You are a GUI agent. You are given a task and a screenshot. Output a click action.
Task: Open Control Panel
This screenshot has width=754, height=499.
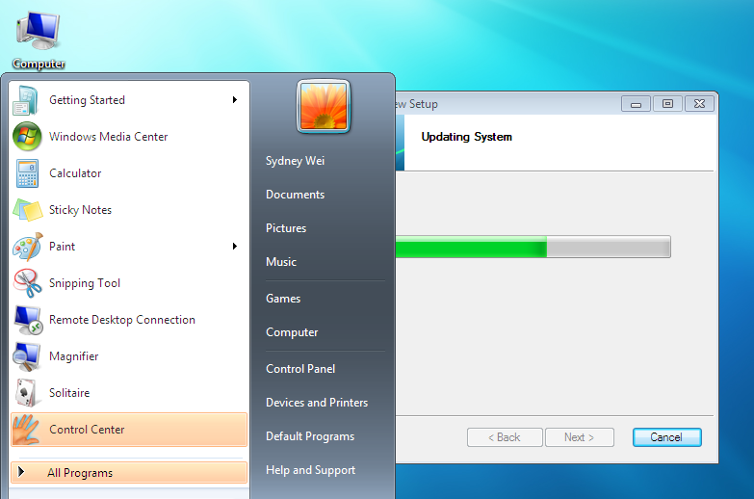click(x=300, y=369)
